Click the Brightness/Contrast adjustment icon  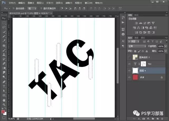tap(136, 23)
